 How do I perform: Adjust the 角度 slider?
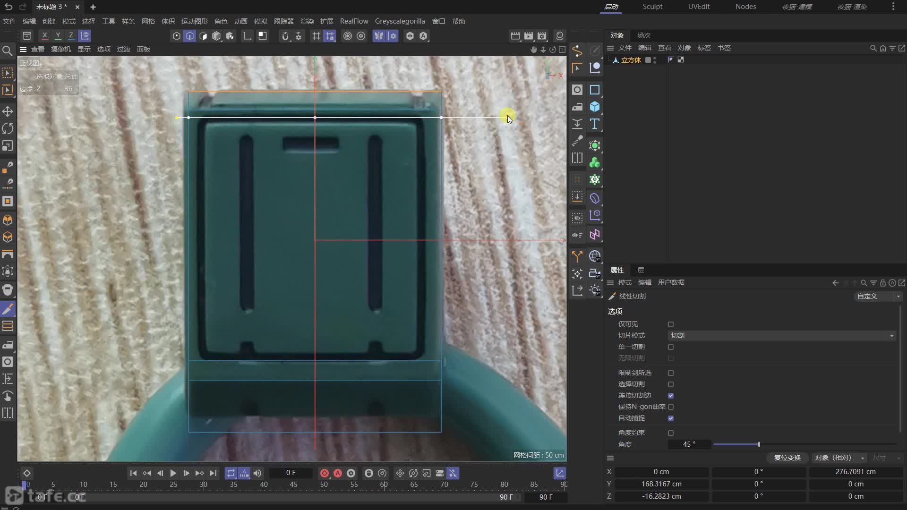(805, 444)
